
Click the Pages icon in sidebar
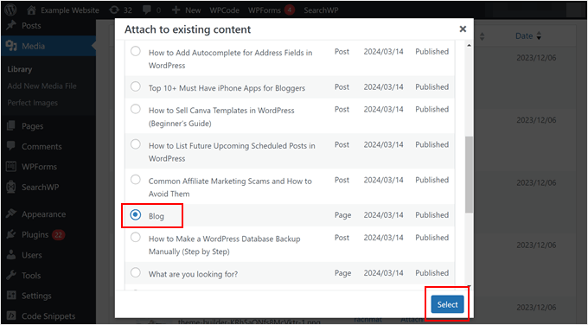coord(11,126)
